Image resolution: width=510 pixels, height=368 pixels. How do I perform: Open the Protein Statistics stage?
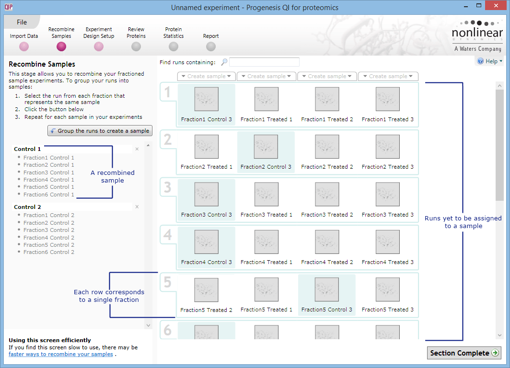coord(174,47)
